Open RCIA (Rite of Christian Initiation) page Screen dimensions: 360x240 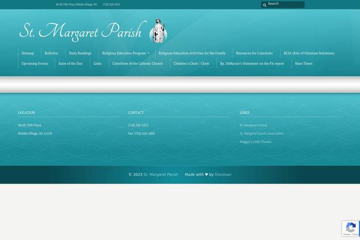click(309, 53)
